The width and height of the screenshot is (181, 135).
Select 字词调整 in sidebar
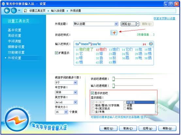pyautogui.click(x=14, y=41)
